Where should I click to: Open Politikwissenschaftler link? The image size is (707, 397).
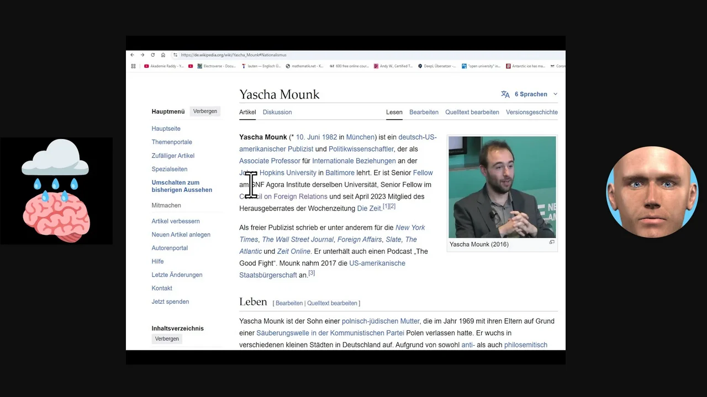tap(361, 149)
